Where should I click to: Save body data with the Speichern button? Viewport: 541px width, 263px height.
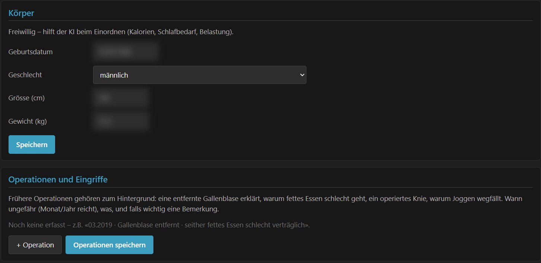pyautogui.click(x=32, y=145)
